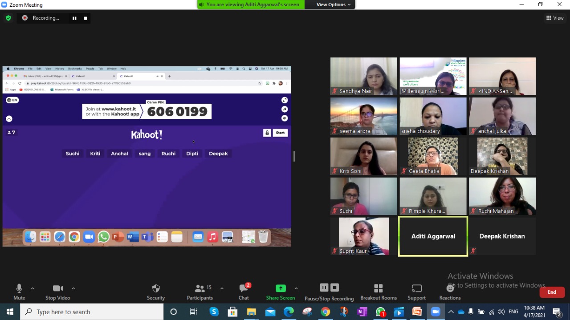Click the player count icon showing 7
Image resolution: width=570 pixels, height=320 pixels.
[12, 132]
